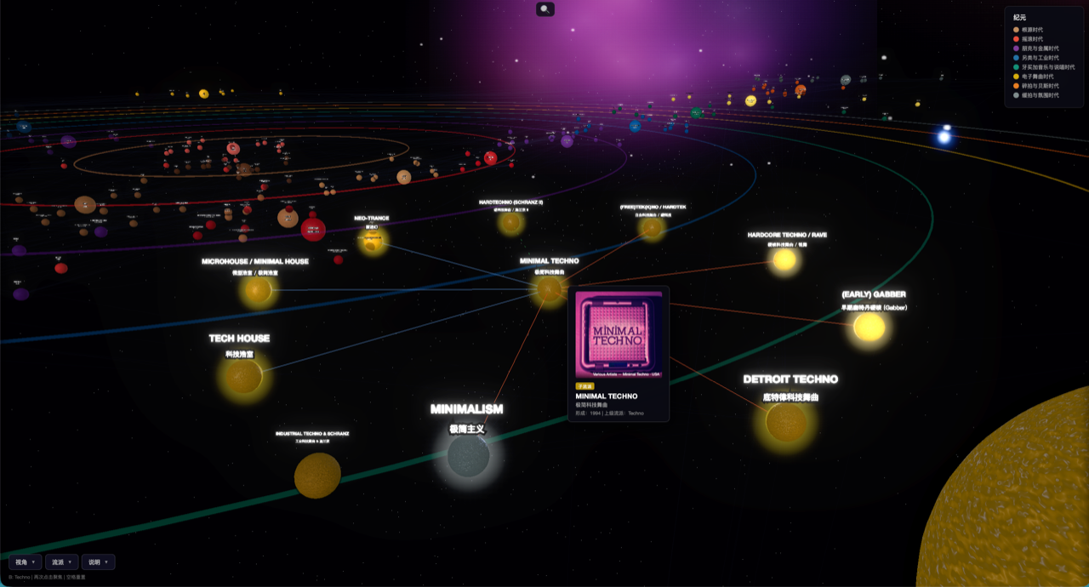Open the 说明 help dropdown

tap(98, 561)
